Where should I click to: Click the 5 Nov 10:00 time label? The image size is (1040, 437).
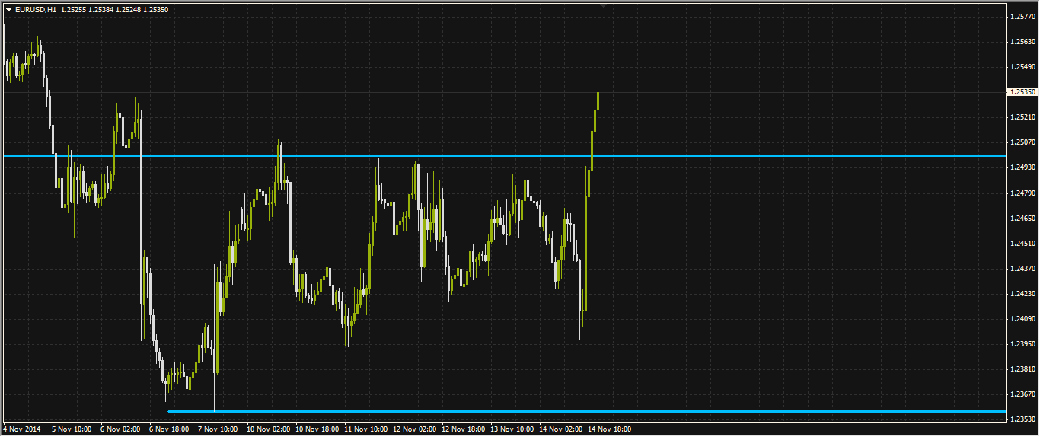coord(71,429)
